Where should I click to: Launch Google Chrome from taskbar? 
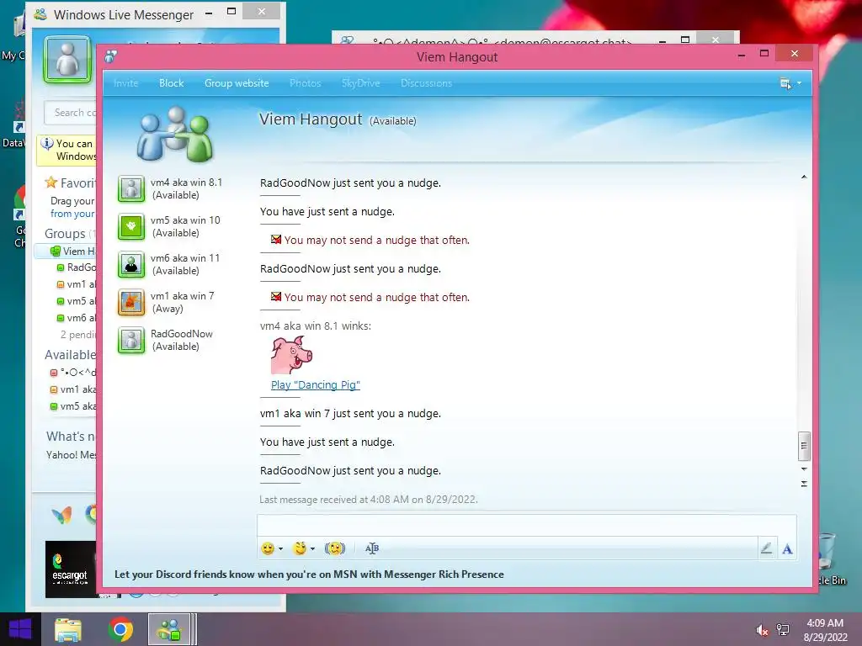click(120, 629)
